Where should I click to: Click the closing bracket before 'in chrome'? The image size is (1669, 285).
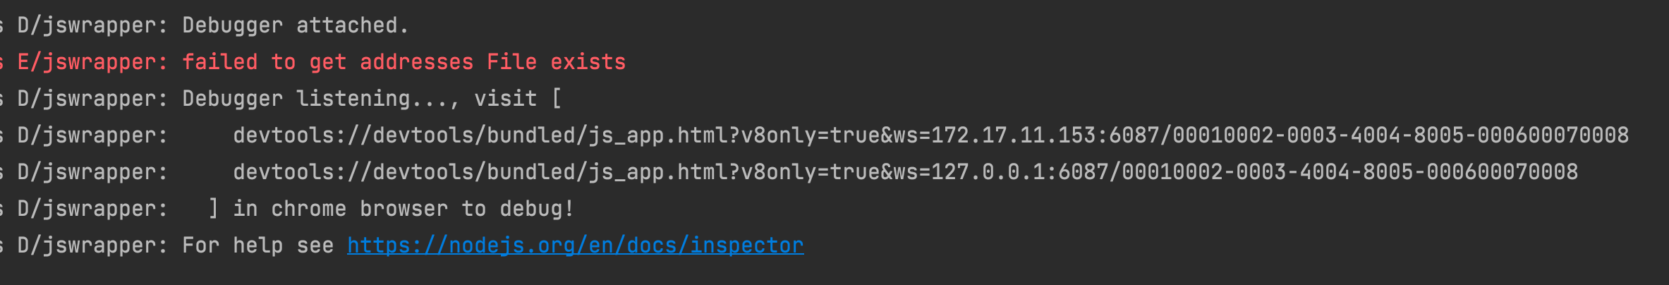point(213,209)
